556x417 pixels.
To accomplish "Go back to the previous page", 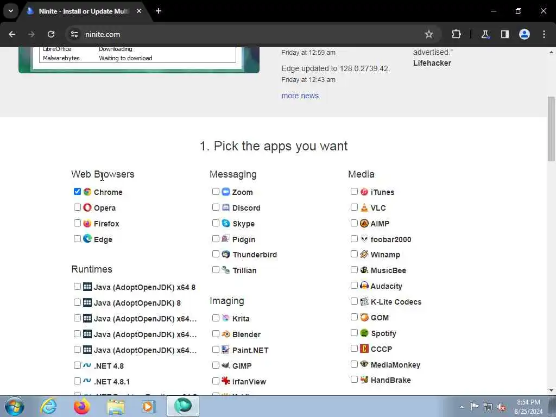I will (x=12, y=34).
